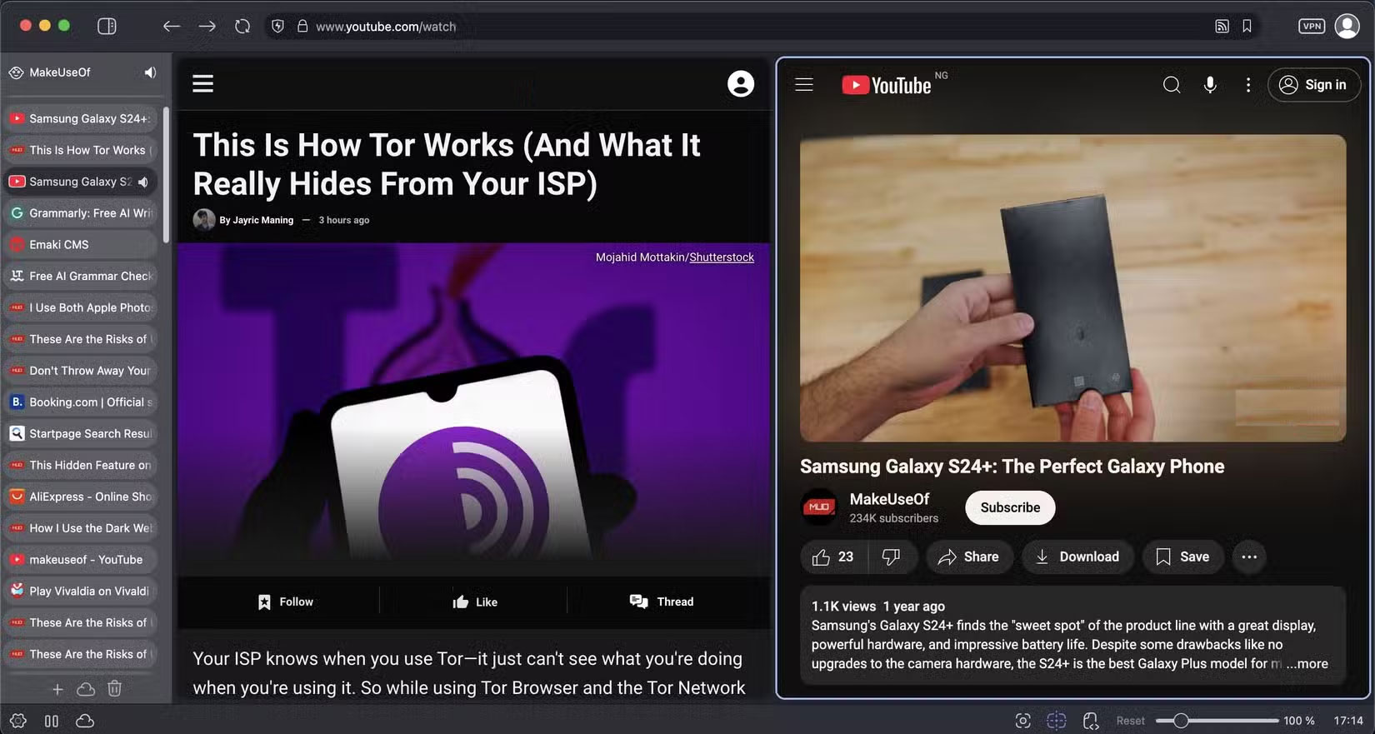Capture the page with the camera icon
This screenshot has height=734, width=1375.
[x=1022, y=721]
